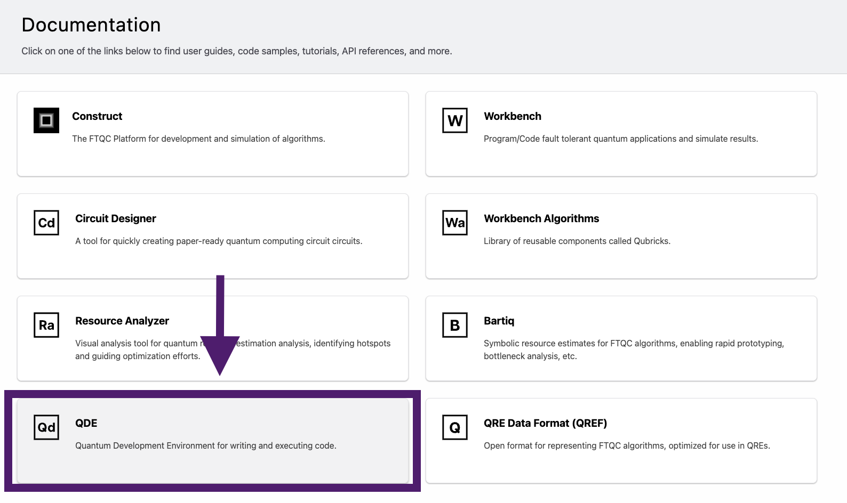This screenshot has height=503, width=847.
Task: Click the Workbench W icon
Action: [x=455, y=120]
